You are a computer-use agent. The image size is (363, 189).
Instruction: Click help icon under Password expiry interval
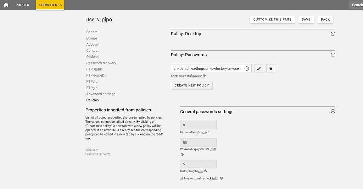pyautogui.click(x=182, y=154)
